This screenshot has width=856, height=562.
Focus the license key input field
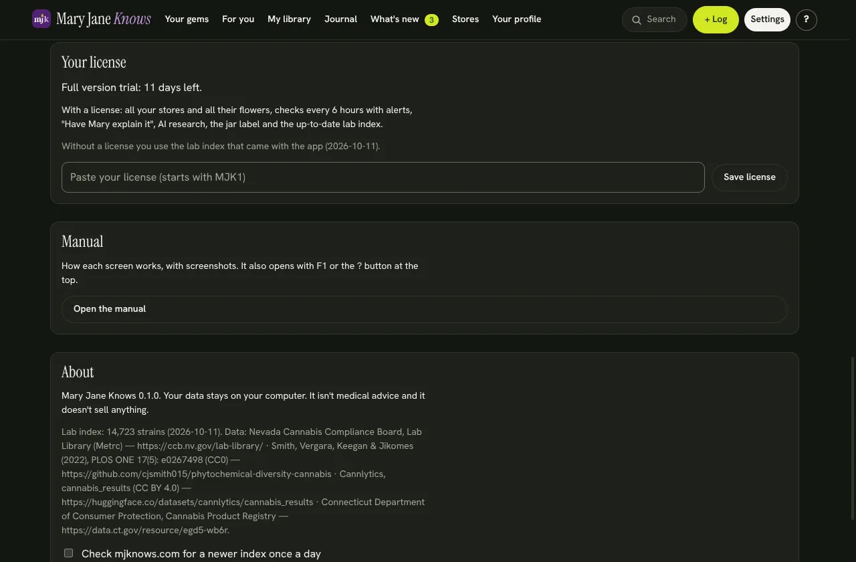(383, 177)
